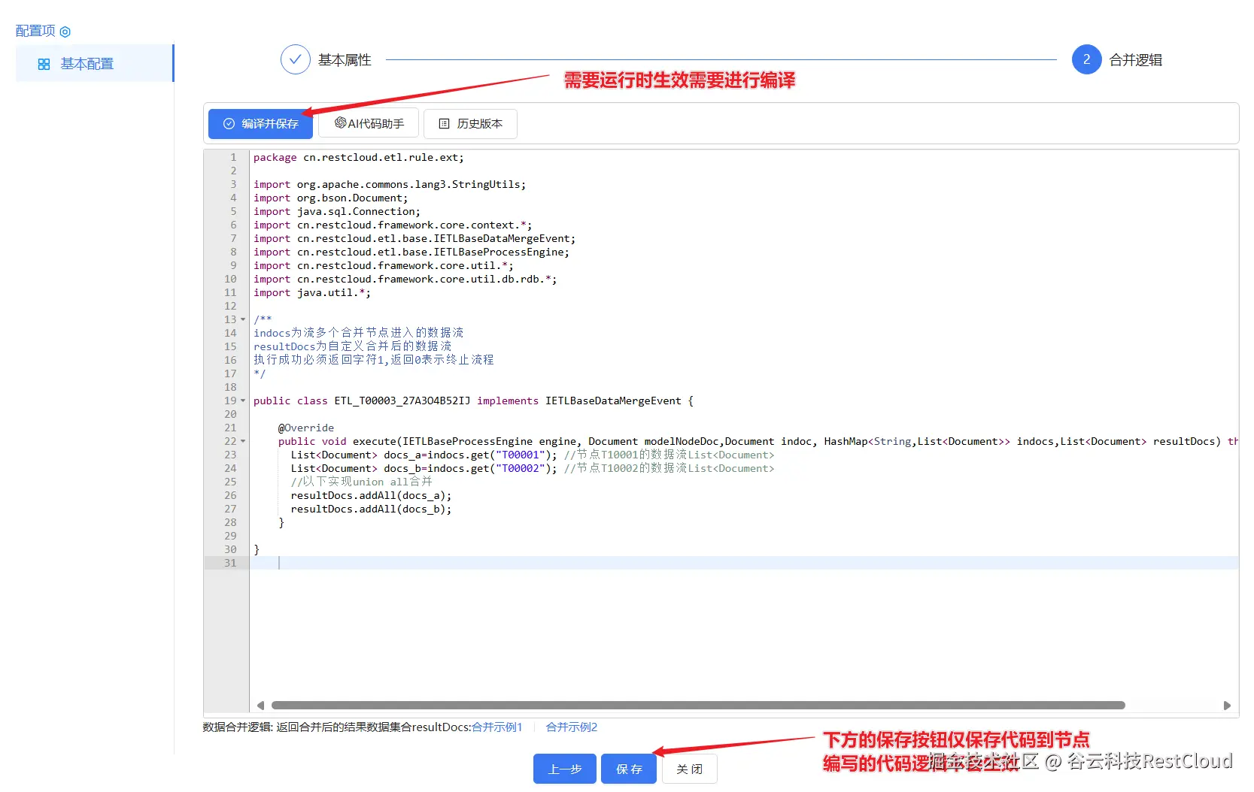Click the import core.util.db.rdb line
The width and height of the screenshot is (1254, 792).
tap(405, 279)
